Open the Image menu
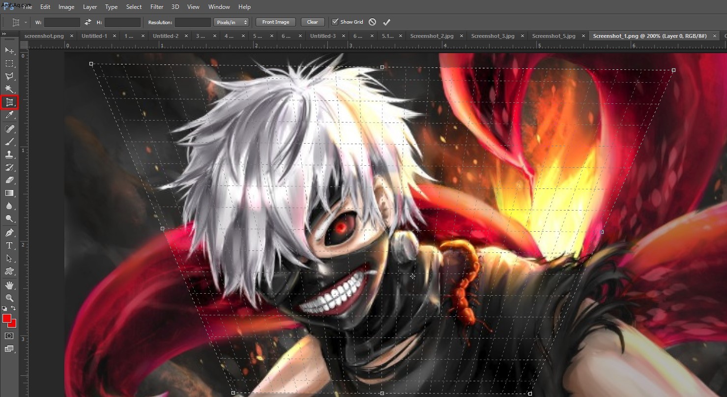The image size is (727, 397). 66,7
